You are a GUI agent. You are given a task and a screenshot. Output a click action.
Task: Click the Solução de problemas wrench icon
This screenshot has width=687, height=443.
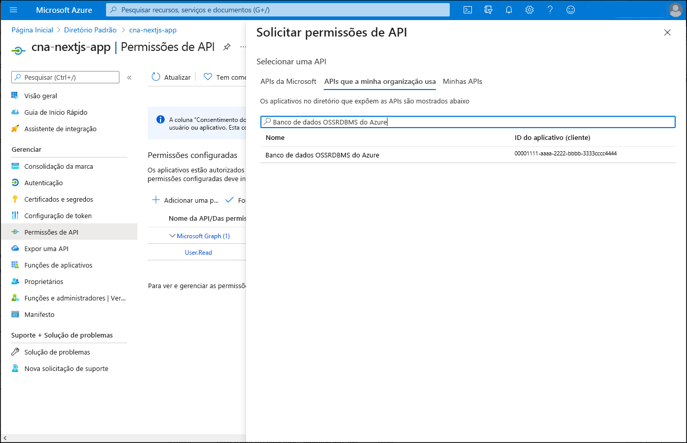[15, 352]
